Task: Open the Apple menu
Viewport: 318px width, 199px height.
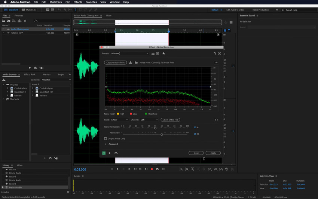Action: tap(5, 2)
